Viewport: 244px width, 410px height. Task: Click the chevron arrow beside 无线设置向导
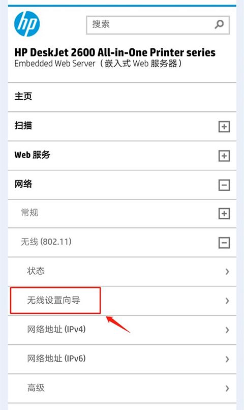(227, 301)
